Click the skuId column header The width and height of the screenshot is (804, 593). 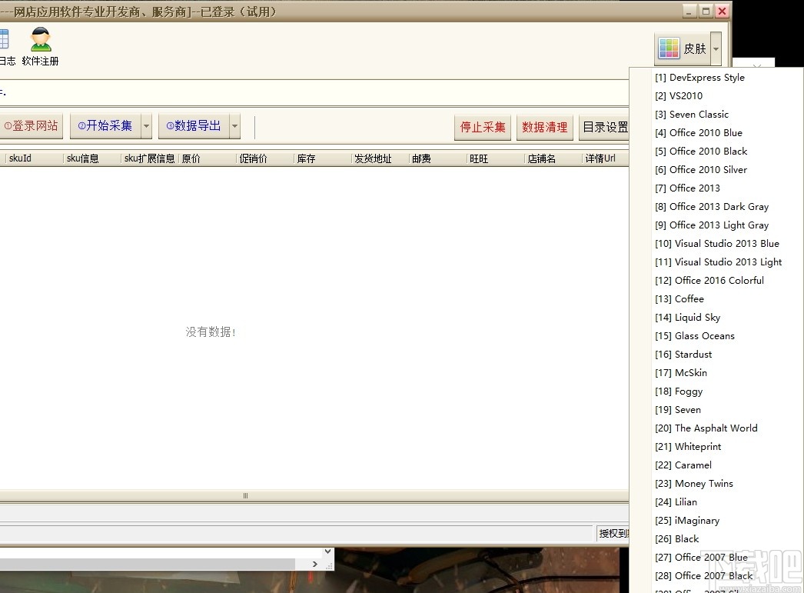(34, 158)
